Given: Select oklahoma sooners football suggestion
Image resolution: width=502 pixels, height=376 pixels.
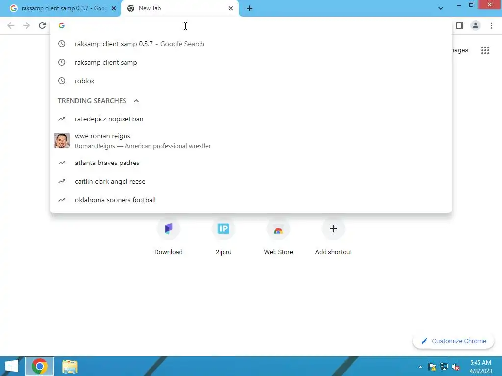Looking at the screenshot, I should 251,200.
